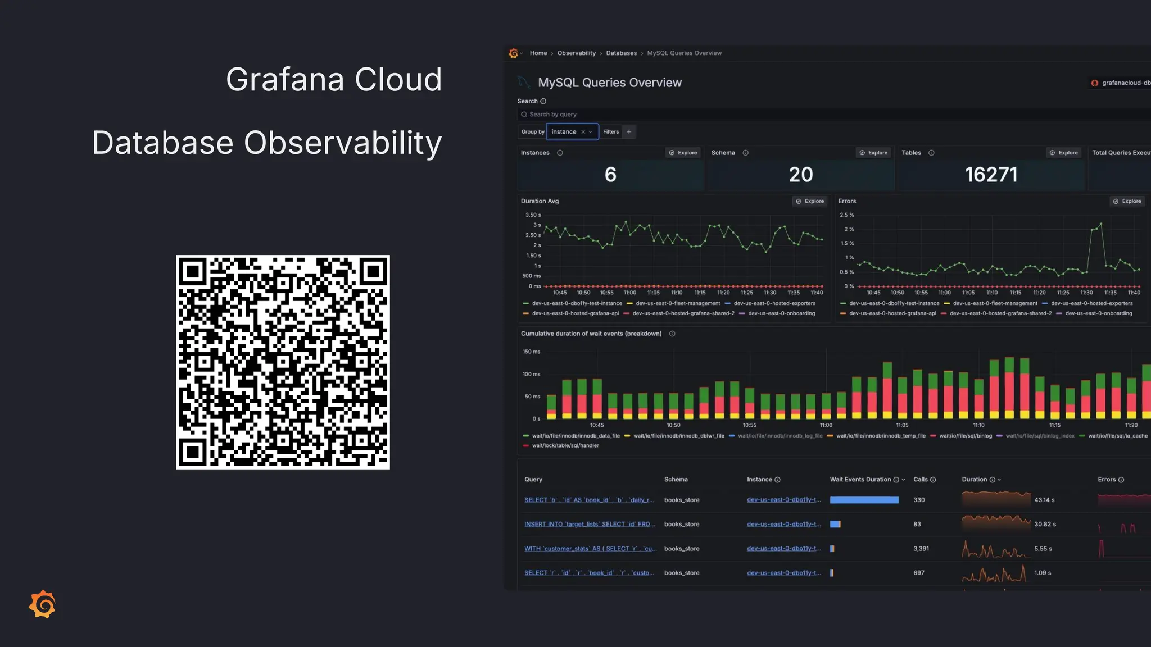Toggle dev-us-east-0-hosted-grafana-shared-2 series in Errors legend
This screenshot has width=1151, height=647.
[x=1000, y=313]
